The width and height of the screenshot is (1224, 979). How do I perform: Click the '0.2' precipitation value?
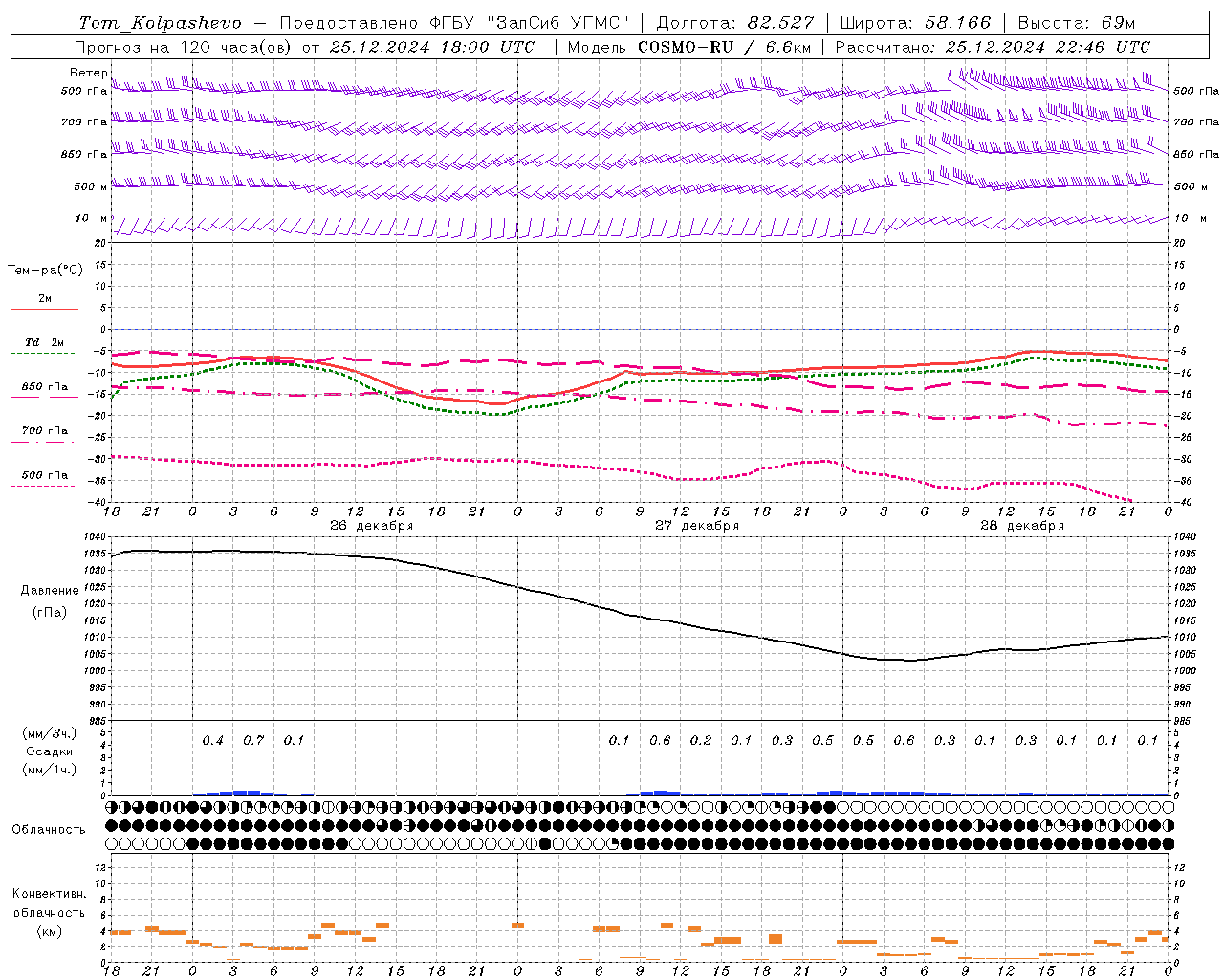pyautogui.click(x=701, y=740)
